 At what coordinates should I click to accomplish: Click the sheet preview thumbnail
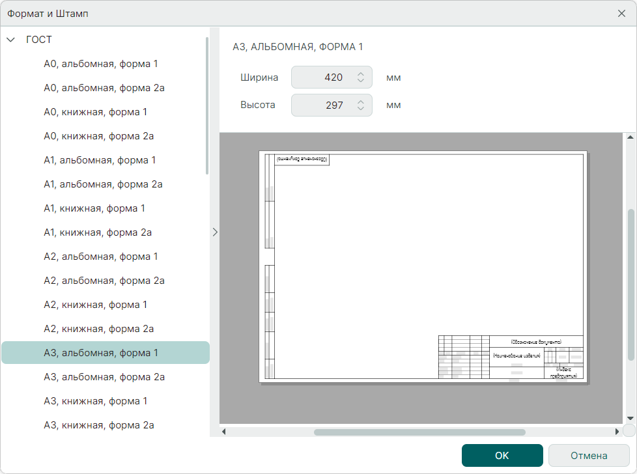click(423, 266)
